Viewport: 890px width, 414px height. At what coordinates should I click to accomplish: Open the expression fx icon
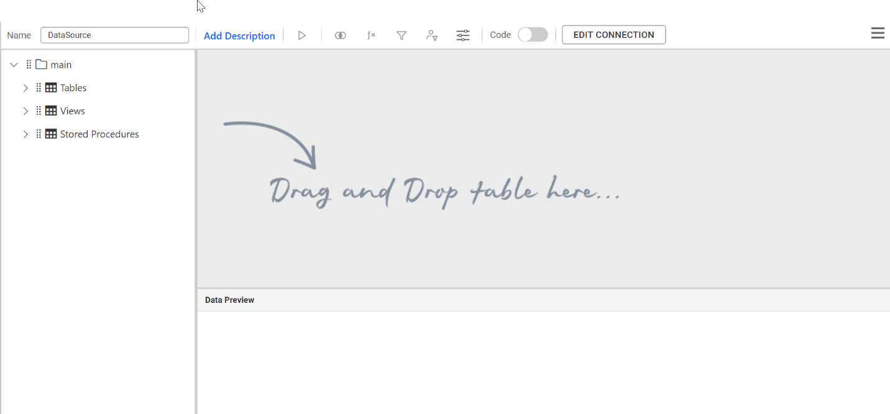tap(371, 35)
